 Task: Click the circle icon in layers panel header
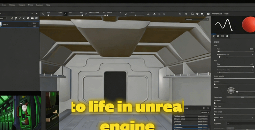(32, 14)
